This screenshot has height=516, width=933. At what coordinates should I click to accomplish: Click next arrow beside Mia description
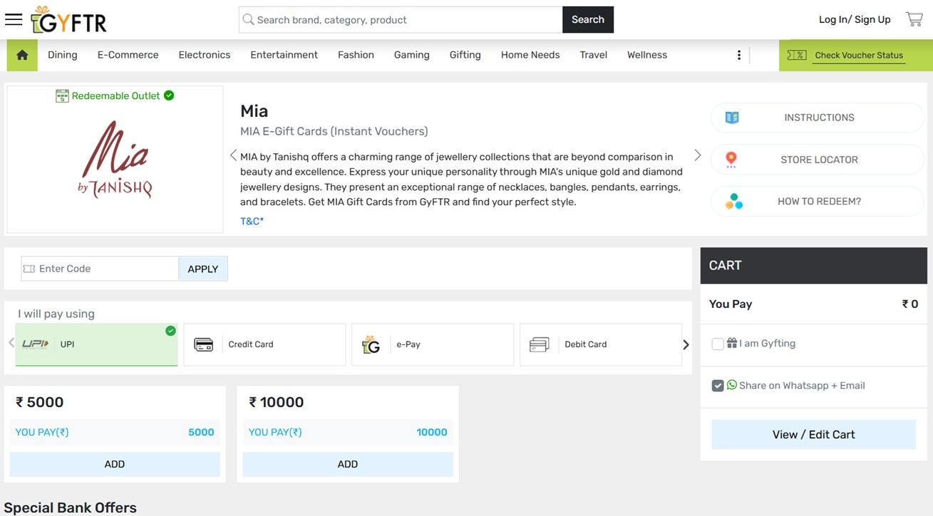tap(697, 155)
